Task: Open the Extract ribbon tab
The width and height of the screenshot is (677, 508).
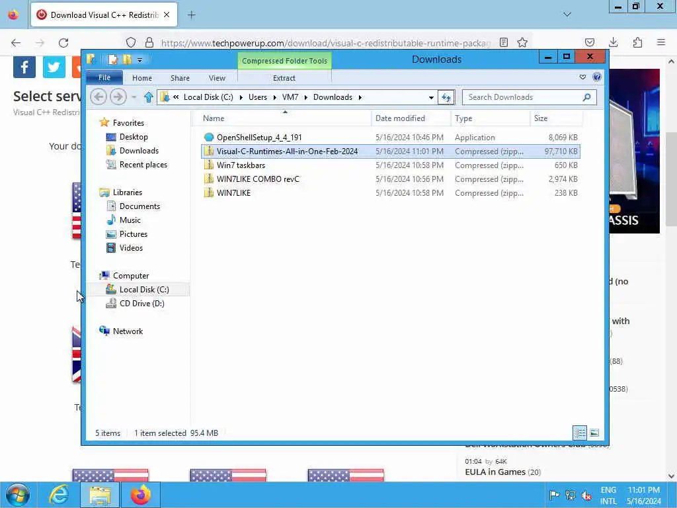Action: pos(284,78)
